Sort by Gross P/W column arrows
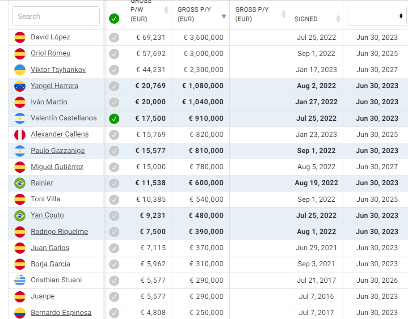This screenshot has width=408, height=319. (x=166, y=10)
